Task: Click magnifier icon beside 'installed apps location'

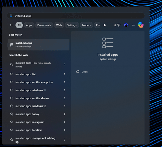Action: [12, 130]
